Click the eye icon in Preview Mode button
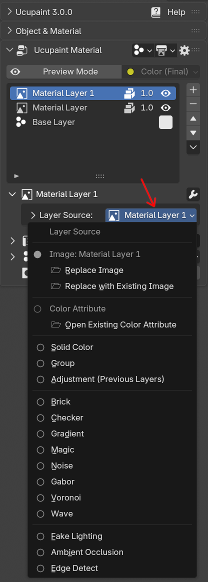This screenshot has width=208, height=582. (x=15, y=71)
